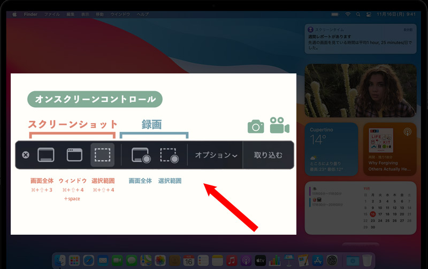Click the blue 録画 label

[152, 124]
